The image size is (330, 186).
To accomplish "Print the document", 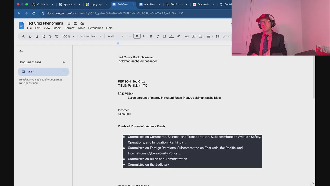I will pyautogui.click(x=44, y=36).
